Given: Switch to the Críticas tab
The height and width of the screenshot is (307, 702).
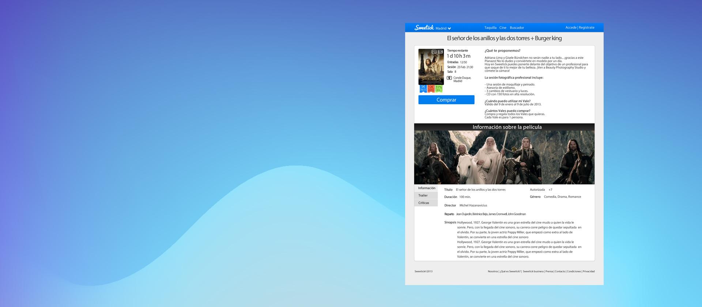Looking at the screenshot, I should (x=426, y=203).
